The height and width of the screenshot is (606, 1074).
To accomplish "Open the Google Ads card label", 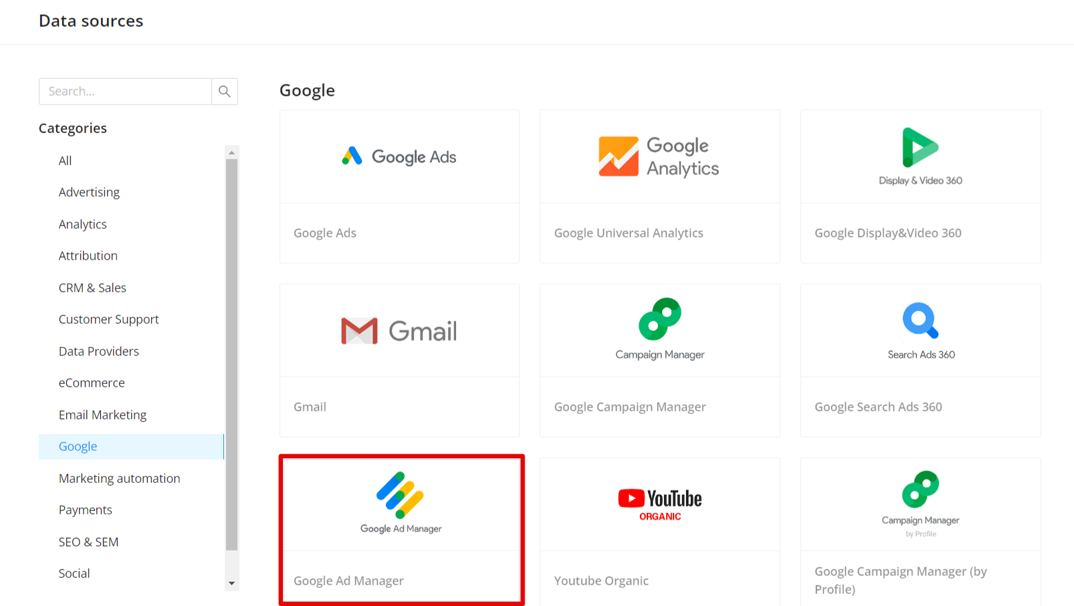I will 325,233.
